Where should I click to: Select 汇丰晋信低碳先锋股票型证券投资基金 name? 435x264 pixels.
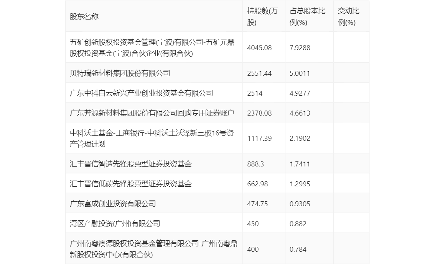point(131,184)
